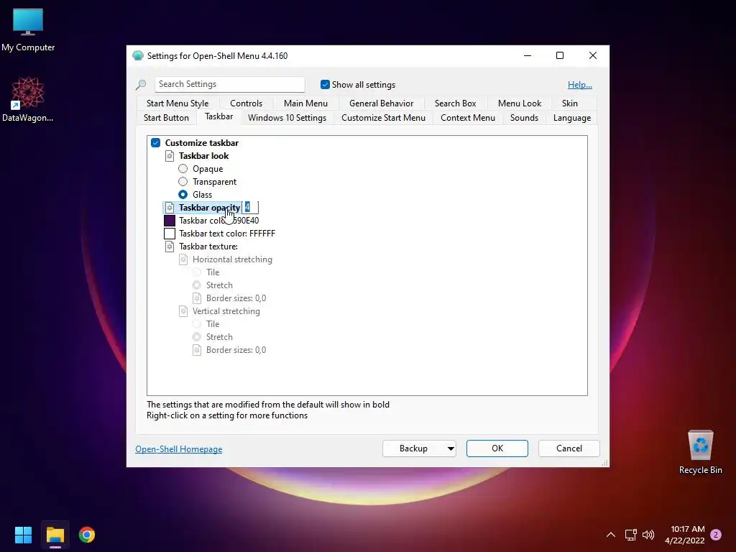Open the DataWagon desktop shortcut

point(28,99)
